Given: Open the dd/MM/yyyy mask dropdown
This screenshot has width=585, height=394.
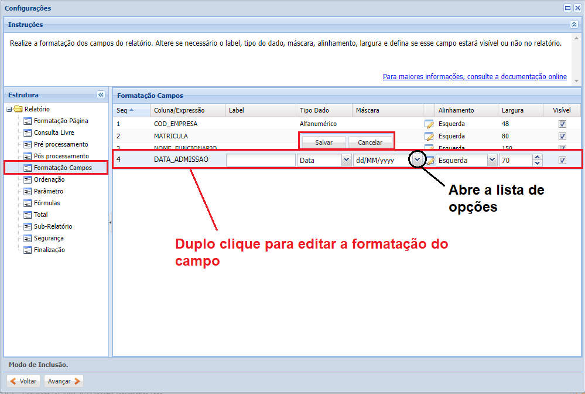Looking at the screenshot, I should pyautogui.click(x=416, y=159).
